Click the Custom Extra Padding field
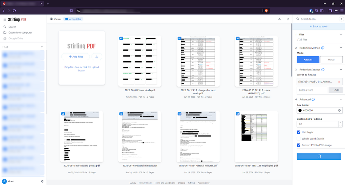345x185 pixels. tap(317, 124)
